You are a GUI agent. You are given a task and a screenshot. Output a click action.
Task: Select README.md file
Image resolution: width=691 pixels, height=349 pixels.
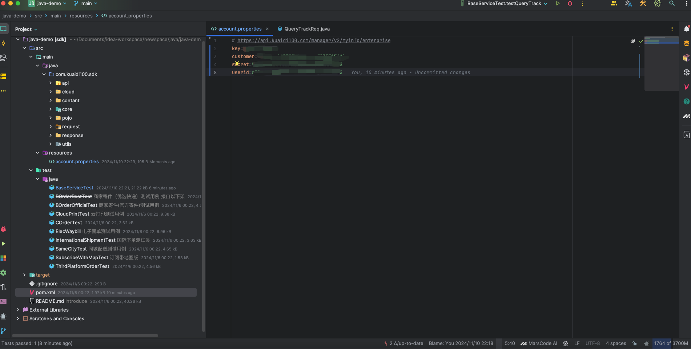pos(50,301)
